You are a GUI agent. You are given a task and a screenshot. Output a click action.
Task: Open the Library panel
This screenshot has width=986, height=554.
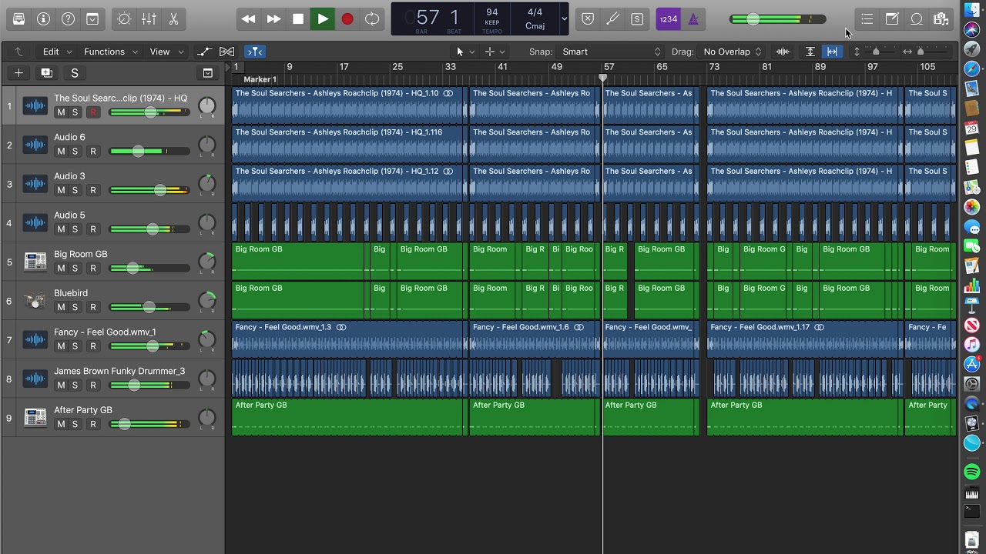coord(18,19)
